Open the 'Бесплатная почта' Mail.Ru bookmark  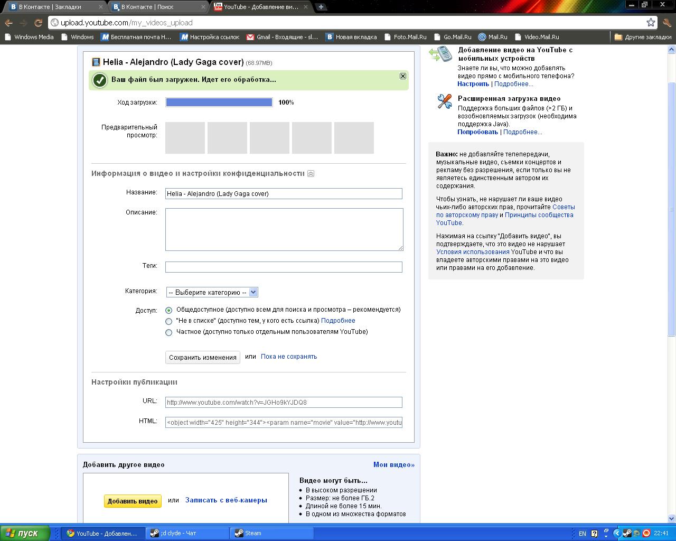pos(136,37)
